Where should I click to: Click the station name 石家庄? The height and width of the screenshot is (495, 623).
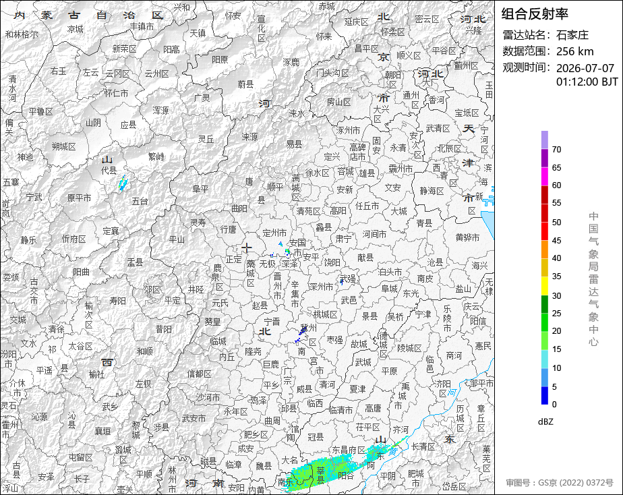[x=572, y=35]
